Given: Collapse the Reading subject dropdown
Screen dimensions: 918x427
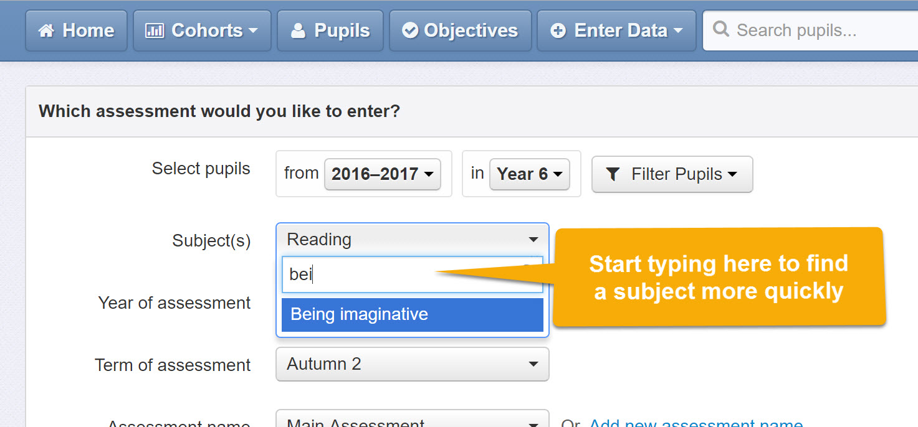Looking at the screenshot, I should tap(412, 240).
